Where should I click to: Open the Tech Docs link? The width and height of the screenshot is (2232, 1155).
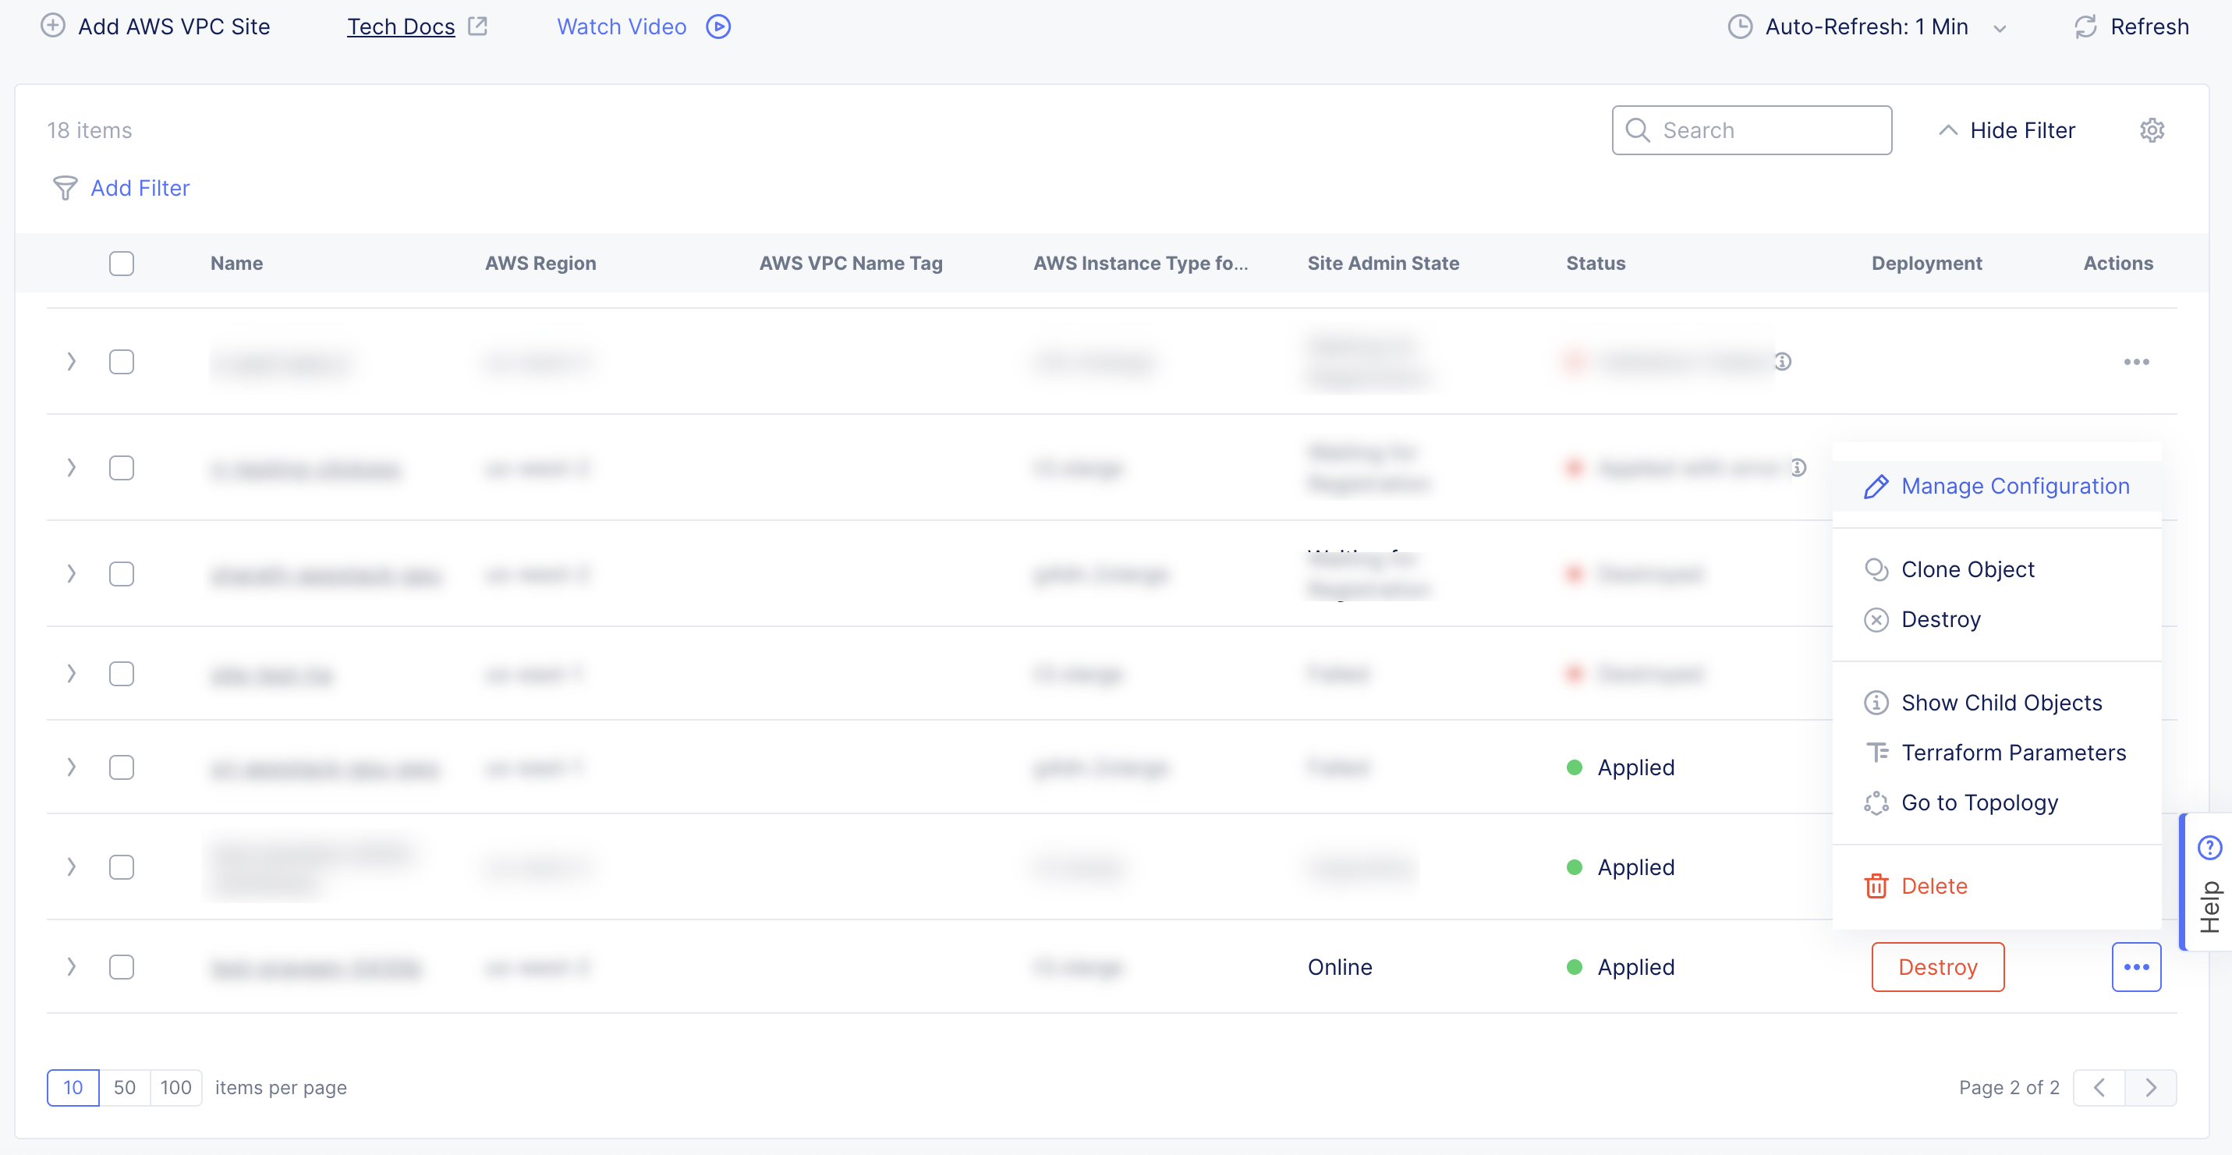point(401,27)
